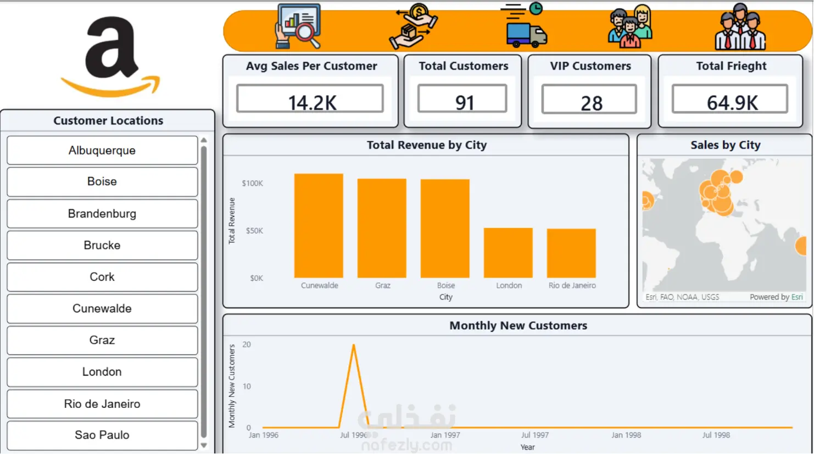
Task: Filter dashboard by Cork
Action: coord(102,277)
